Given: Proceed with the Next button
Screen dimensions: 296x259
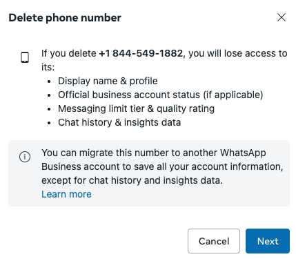Looking at the screenshot, I should click(268, 241).
